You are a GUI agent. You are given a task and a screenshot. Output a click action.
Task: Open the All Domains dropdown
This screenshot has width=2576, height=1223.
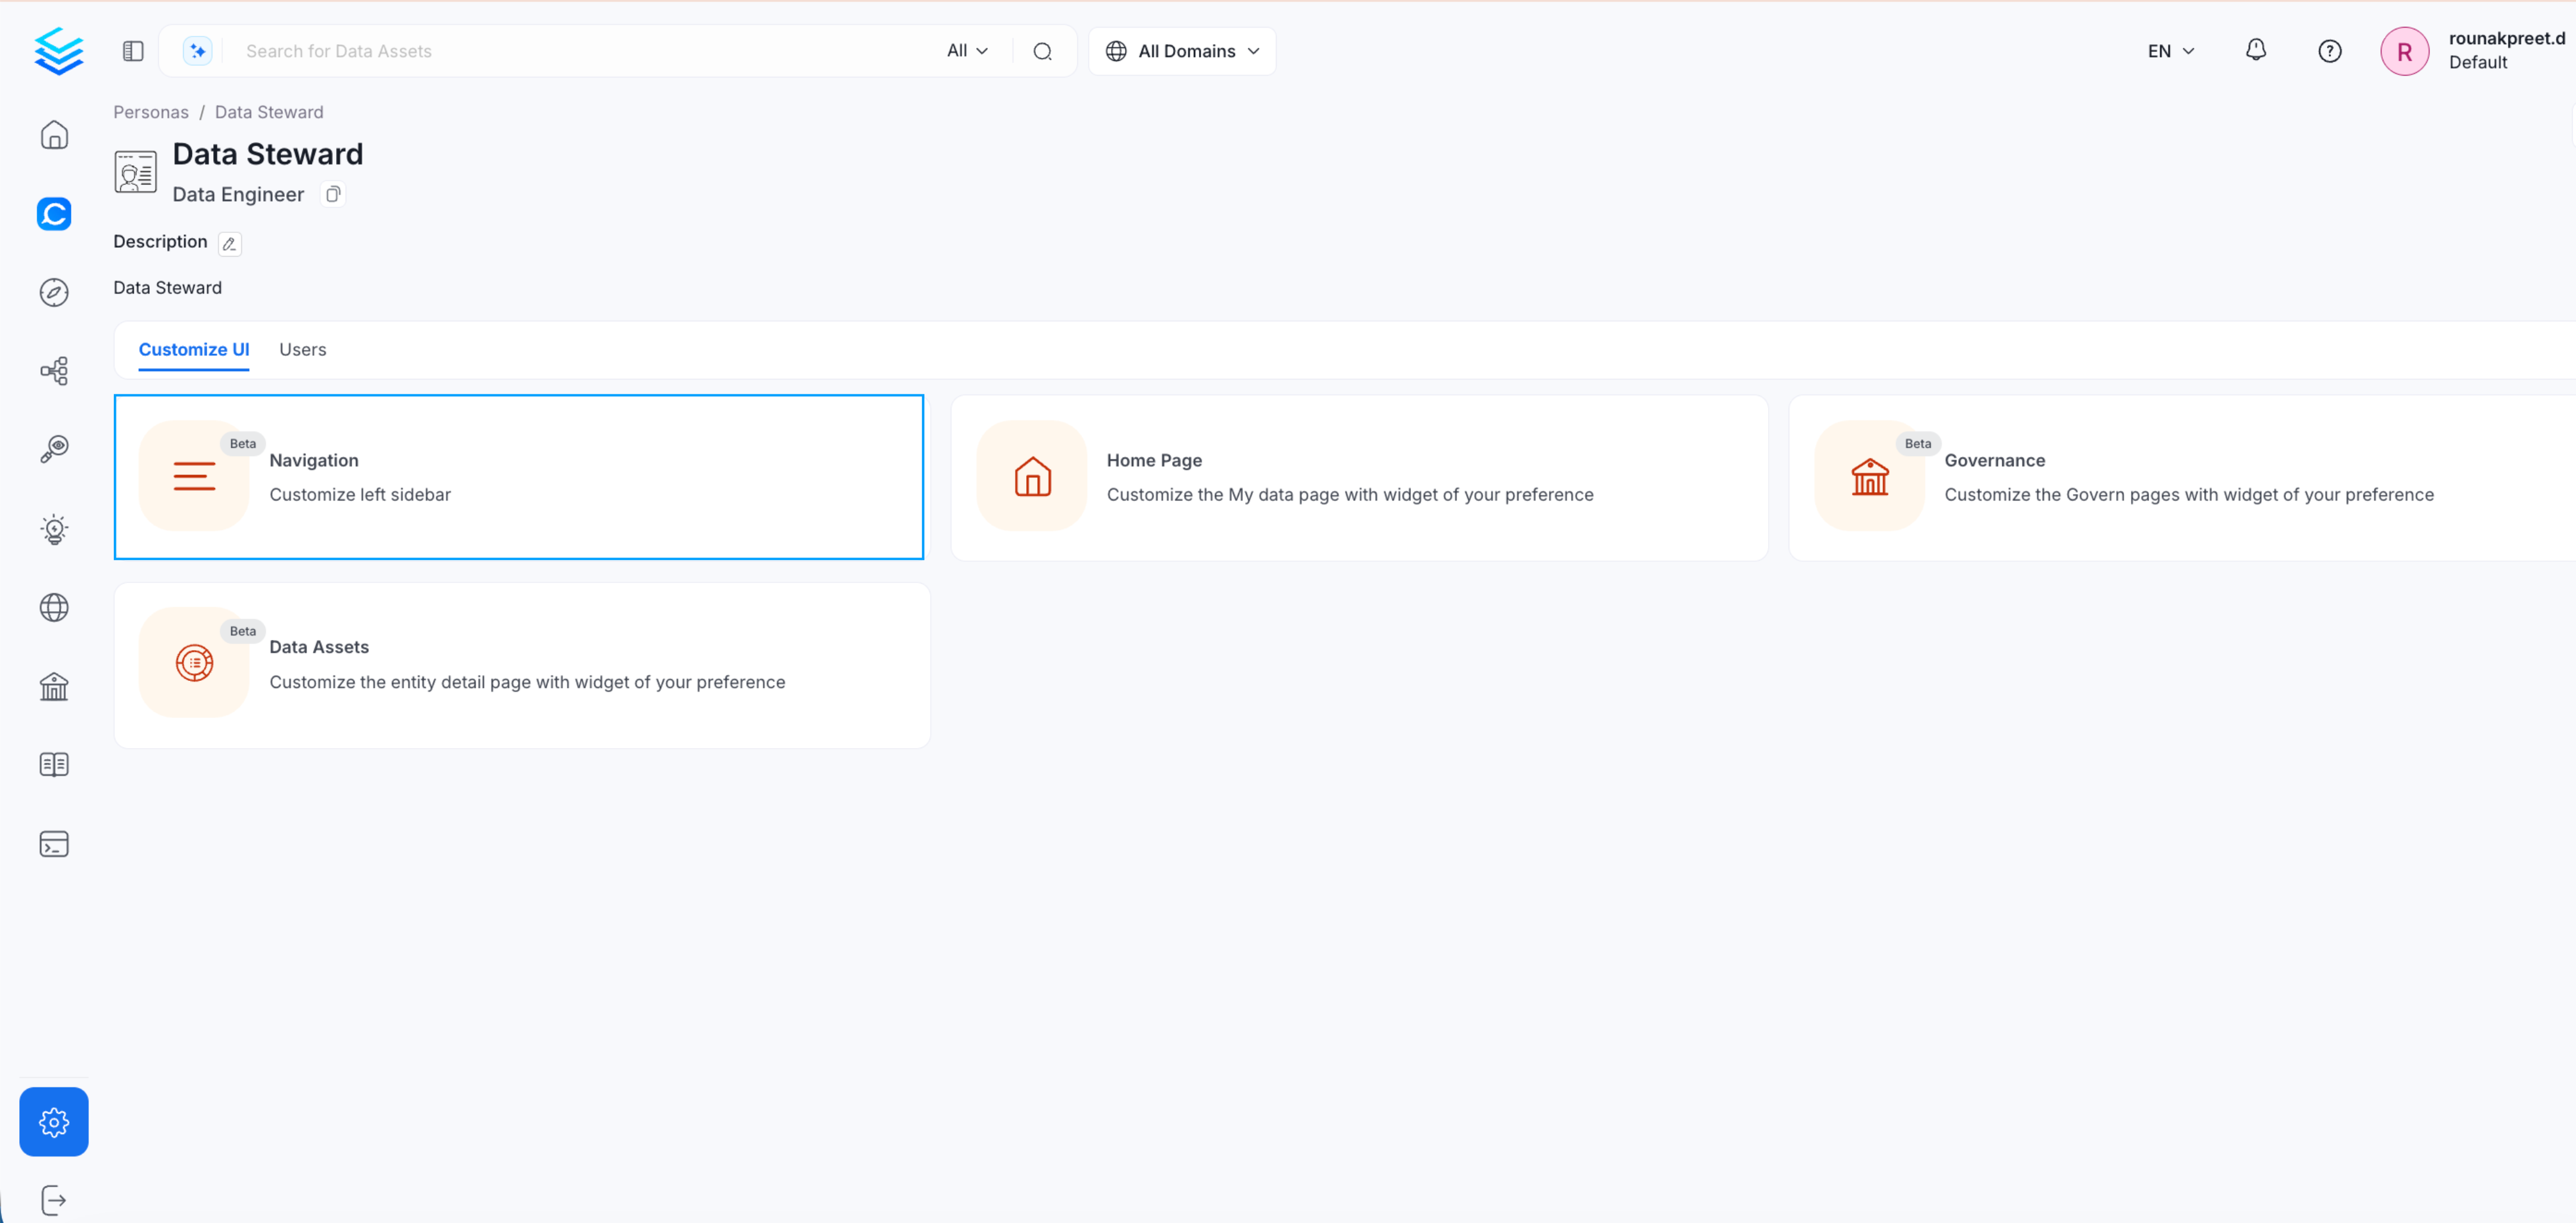pos(1182,51)
